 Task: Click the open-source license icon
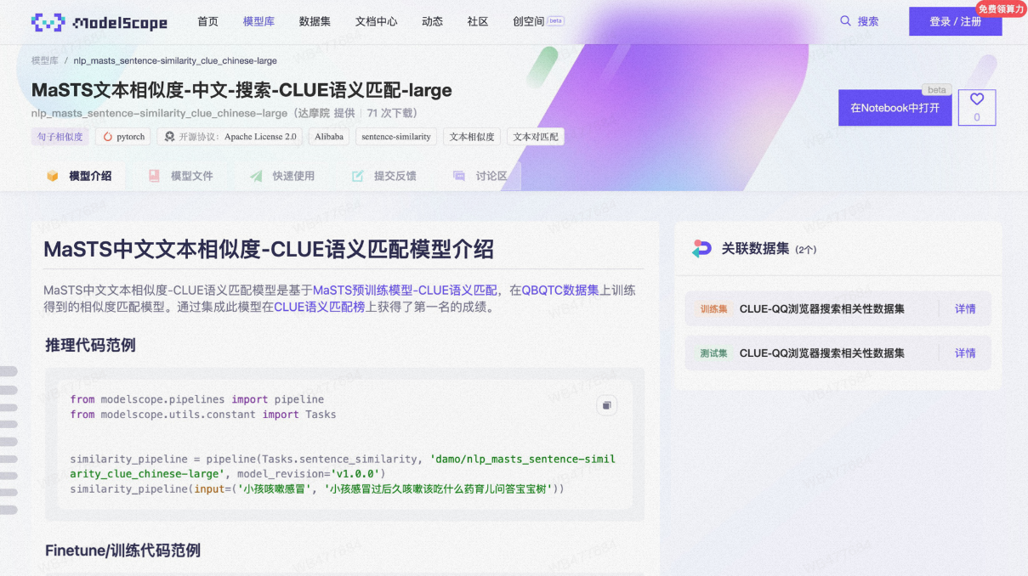(x=170, y=137)
